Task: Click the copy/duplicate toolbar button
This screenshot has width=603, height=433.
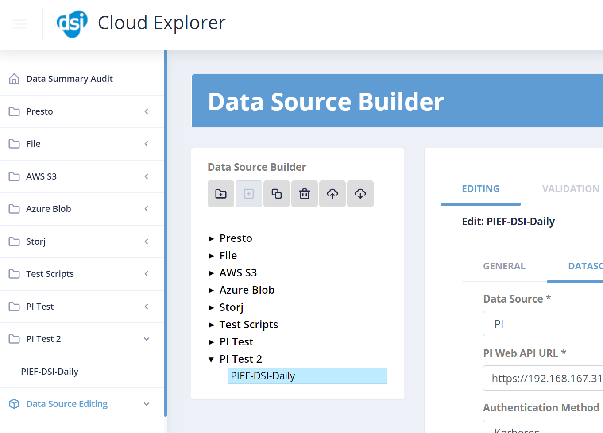Action: coord(277,194)
